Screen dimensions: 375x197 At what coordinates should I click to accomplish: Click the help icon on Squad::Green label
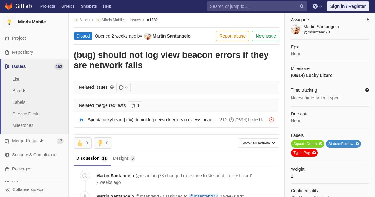tap(321, 144)
